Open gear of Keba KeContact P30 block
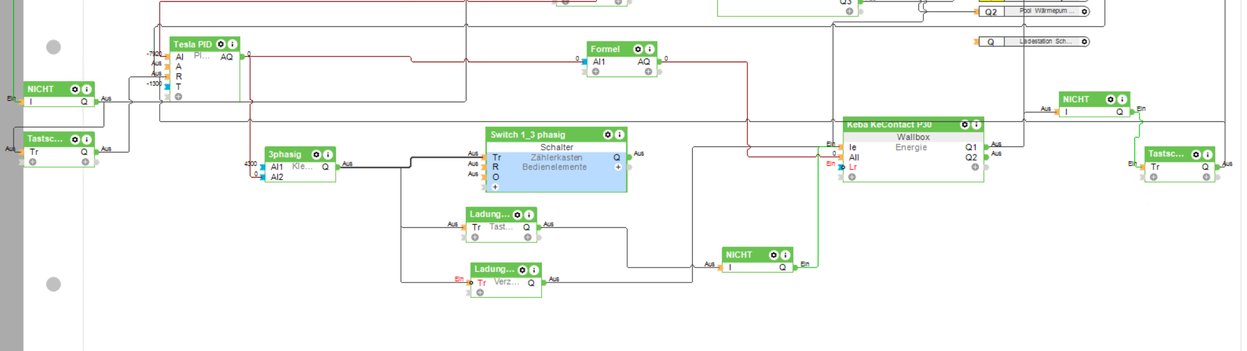The width and height of the screenshot is (1247, 351). click(x=965, y=124)
